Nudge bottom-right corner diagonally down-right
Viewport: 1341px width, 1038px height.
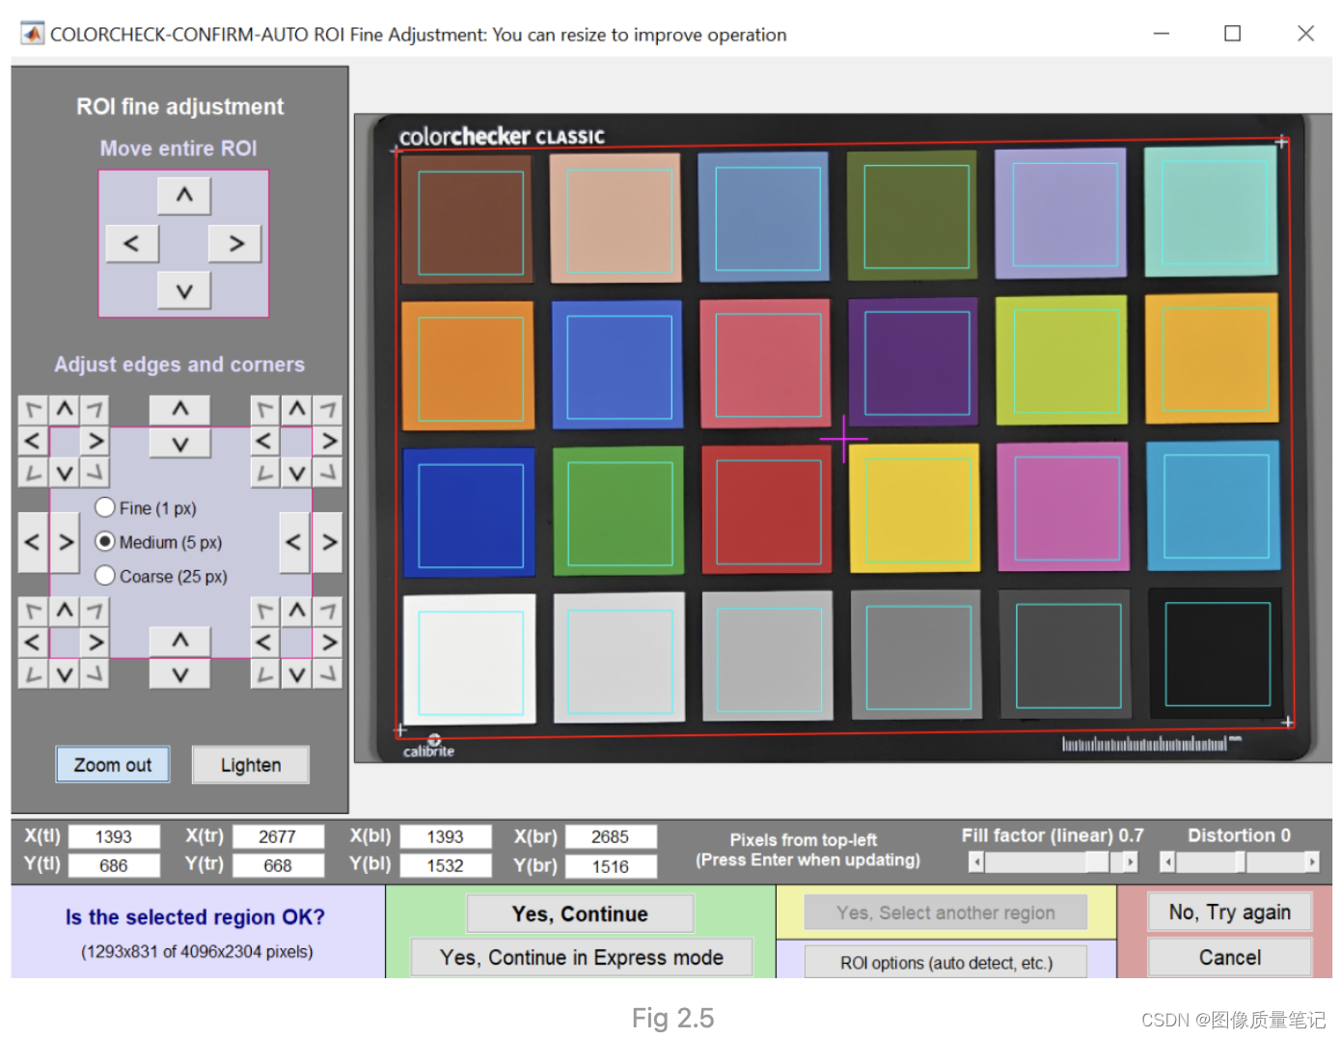327,673
